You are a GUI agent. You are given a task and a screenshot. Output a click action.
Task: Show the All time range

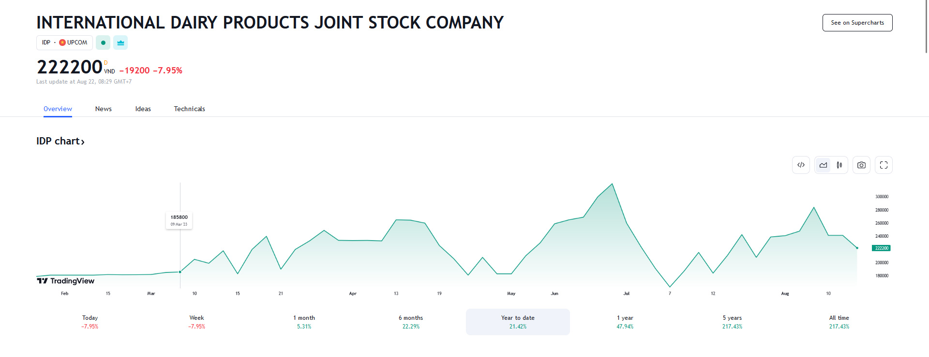pos(839,322)
